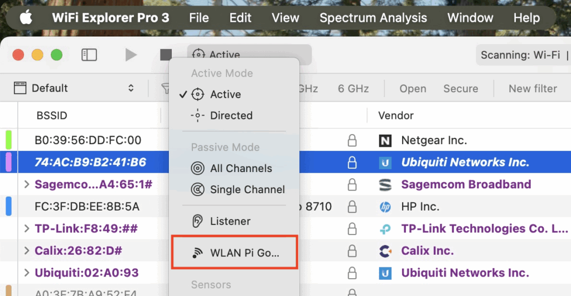Expand the Sagemco...A4:65:1# group
The height and width of the screenshot is (296, 571).
click(x=26, y=184)
